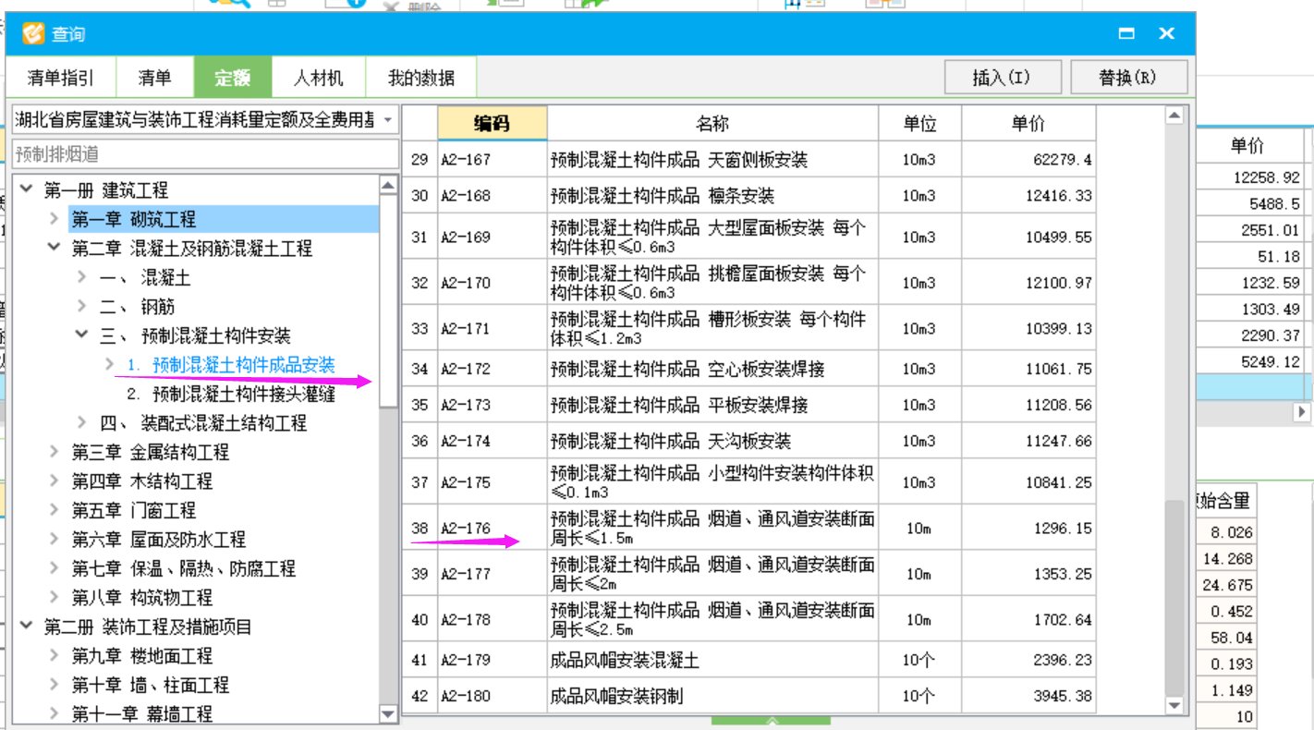Select row A2-167 天窗侧板安装

point(749,160)
